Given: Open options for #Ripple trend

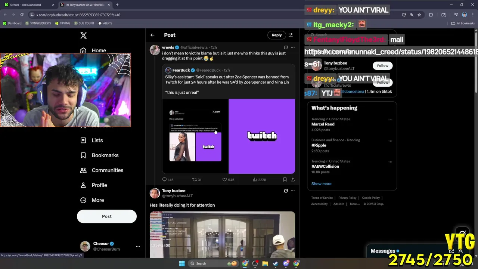Looking at the screenshot, I should 390,141.
